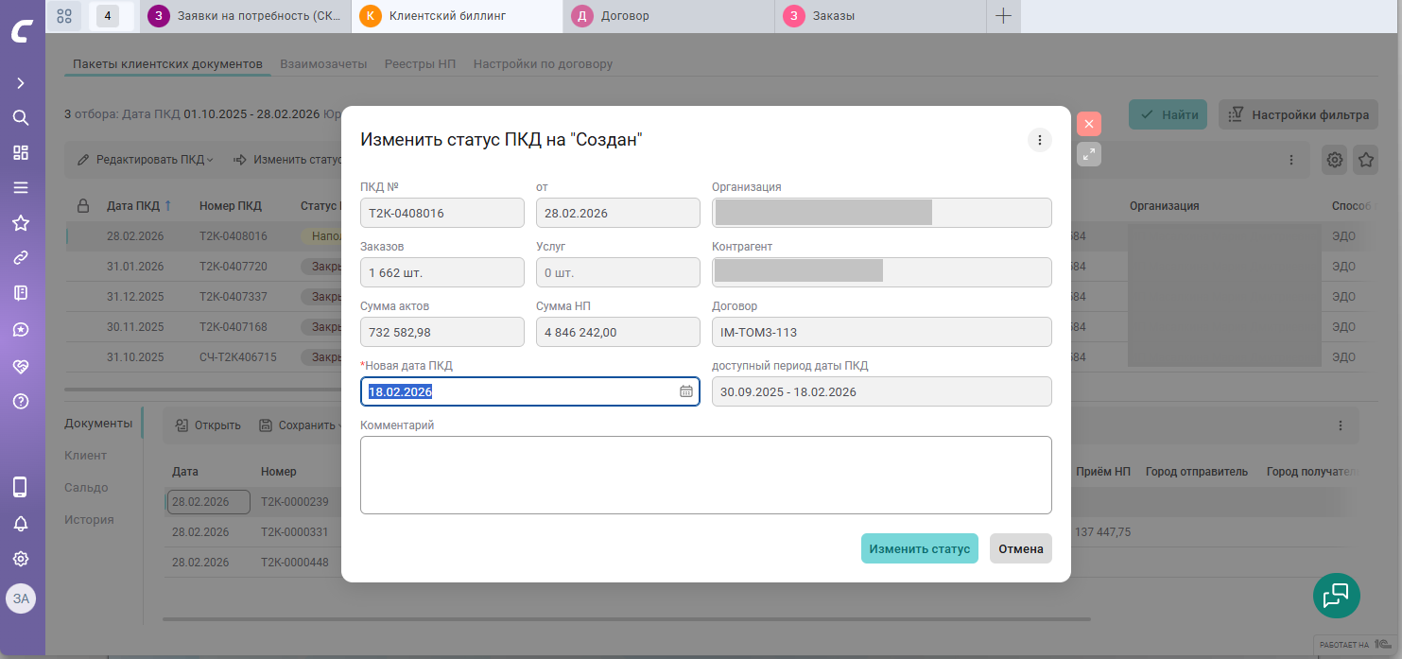Click the Сумма актов field 732 582,98

coord(442,332)
